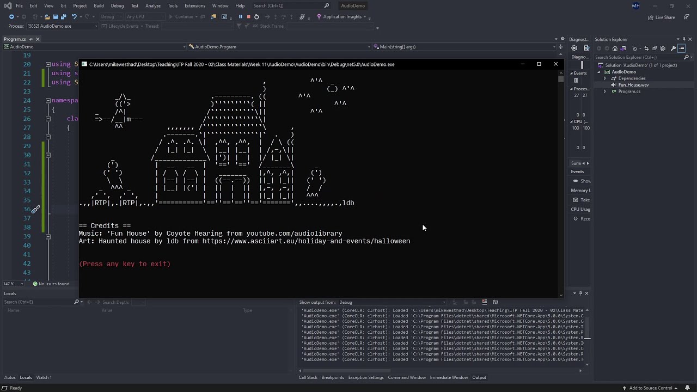Collapse the namespace code block
This screenshot has height=392, width=697.
(48, 101)
